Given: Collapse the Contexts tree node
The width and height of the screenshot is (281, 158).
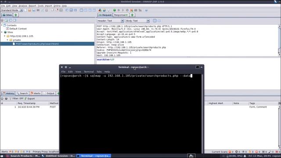Looking at the screenshot, I should [x=2, y=25].
